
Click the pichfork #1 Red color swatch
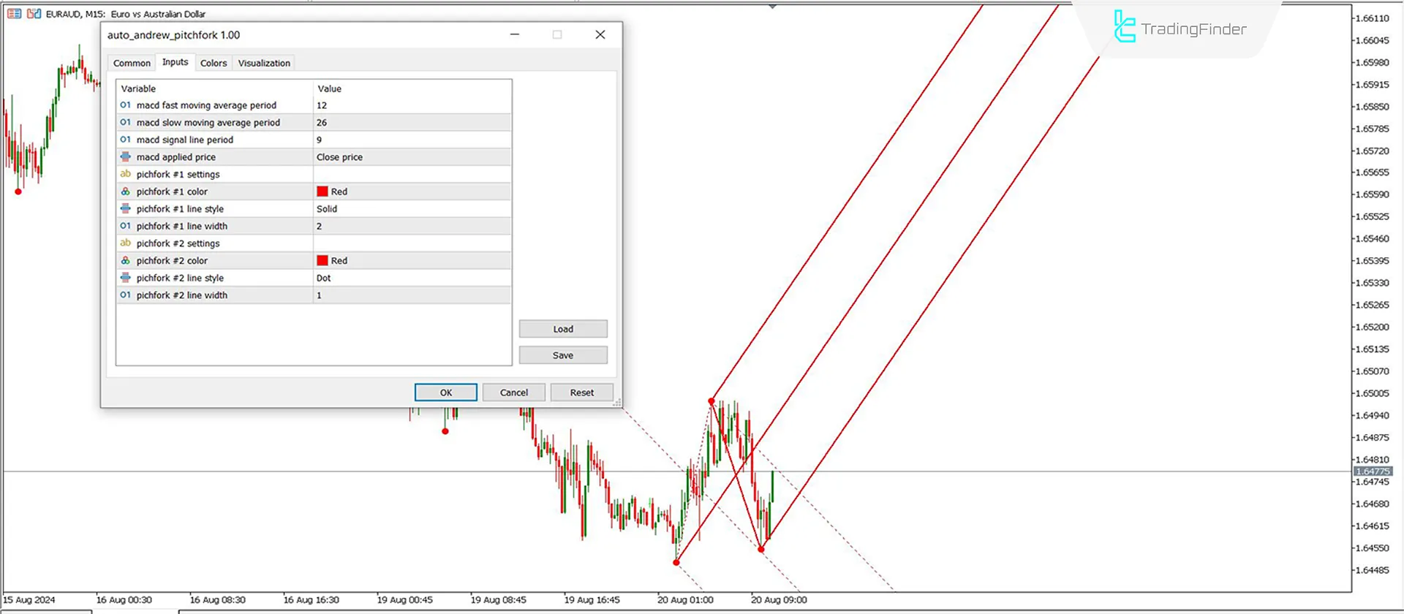(x=322, y=192)
